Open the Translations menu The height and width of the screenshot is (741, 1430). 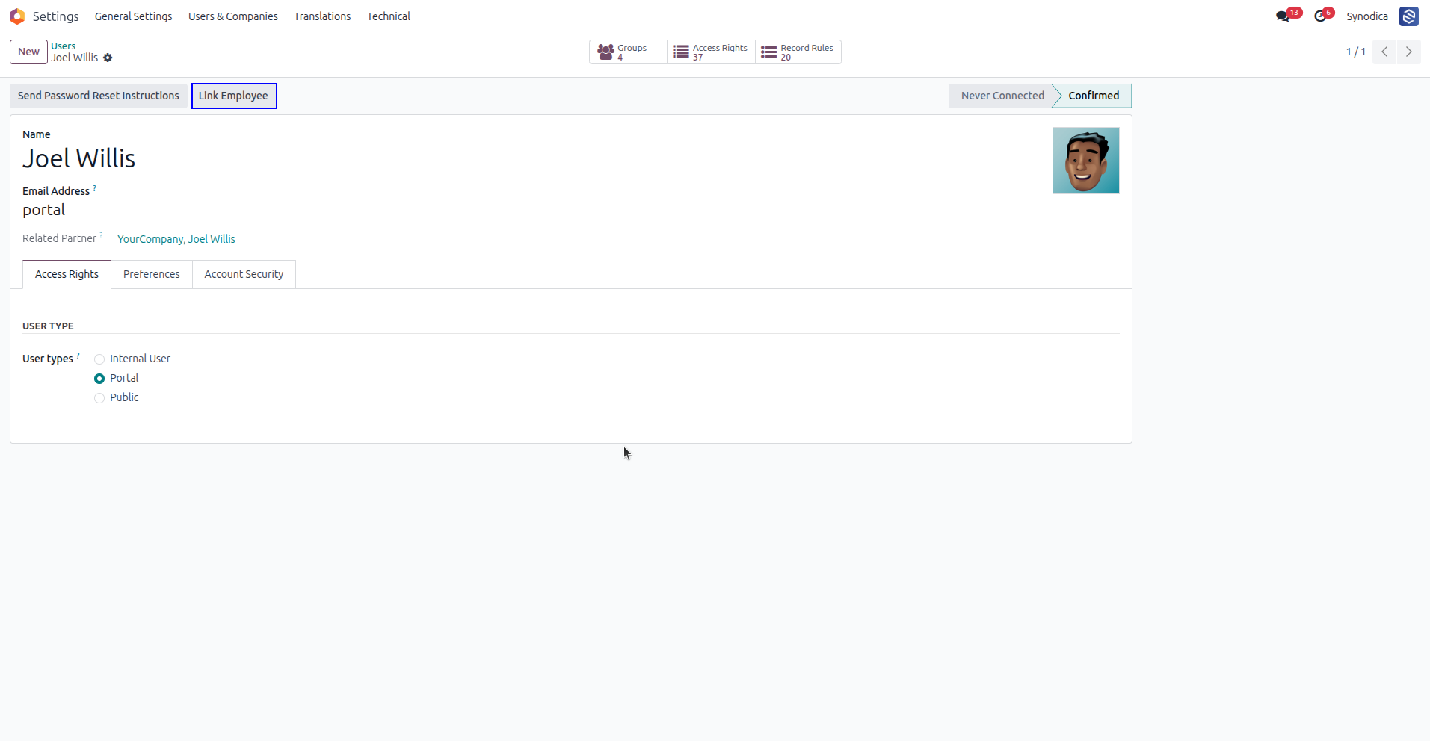click(322, 16)
